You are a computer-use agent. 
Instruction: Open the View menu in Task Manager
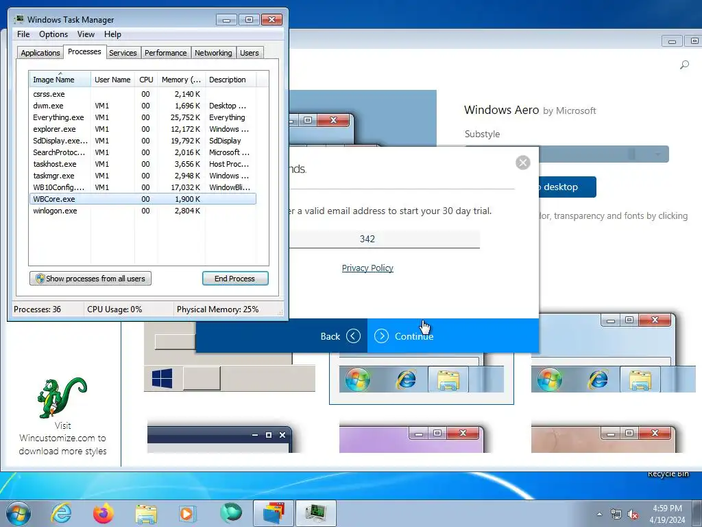coord(86,34)
